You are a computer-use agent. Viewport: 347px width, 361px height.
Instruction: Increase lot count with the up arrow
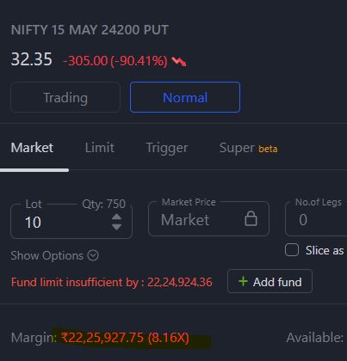click(x=116, y=217)
